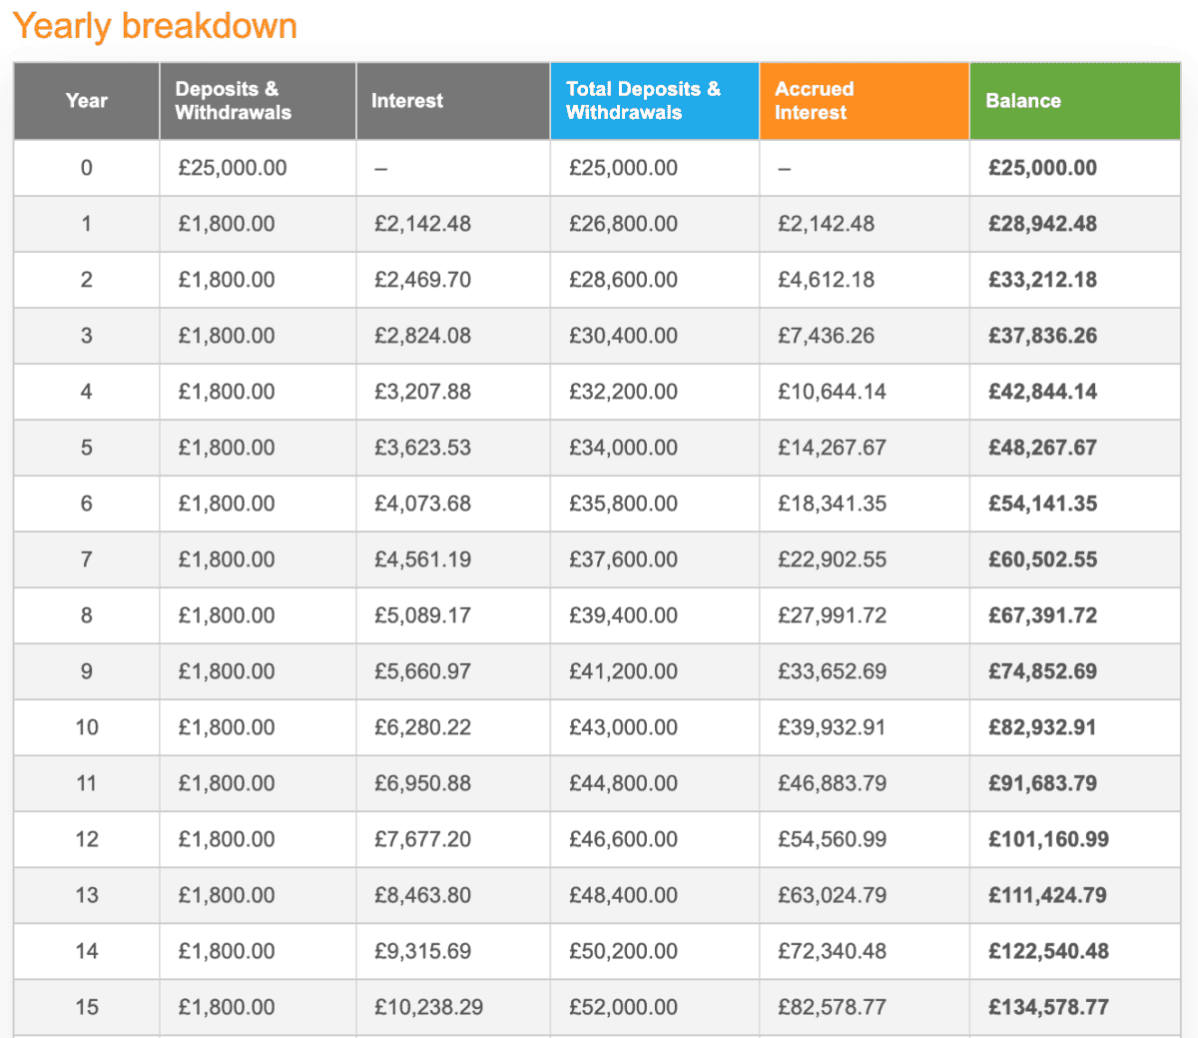
Task: Select balance value £33,212.18
Action: [x=1042, y=280]
